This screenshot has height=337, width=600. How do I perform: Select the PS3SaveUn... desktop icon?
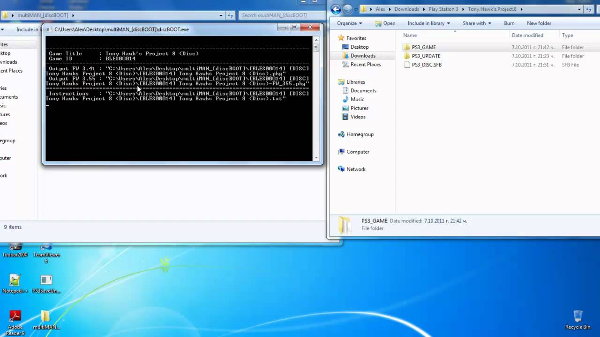tap(46, 284)
